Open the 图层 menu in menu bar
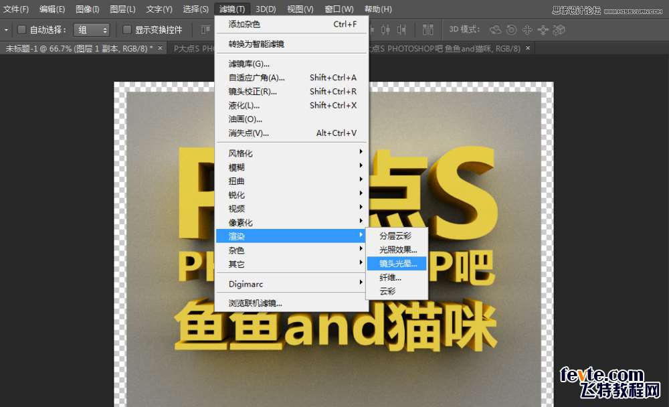The image size is (669, 407). pyautogui.click(x=122, y=9)
